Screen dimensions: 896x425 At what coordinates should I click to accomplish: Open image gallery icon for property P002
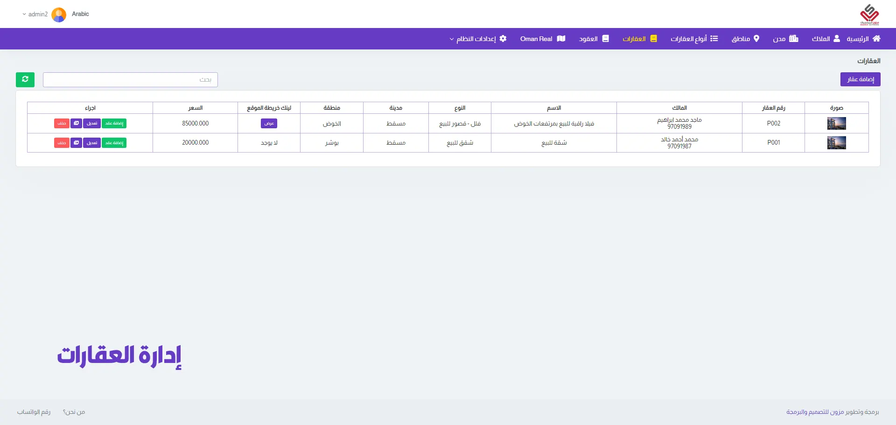click(x=77, y=124)
